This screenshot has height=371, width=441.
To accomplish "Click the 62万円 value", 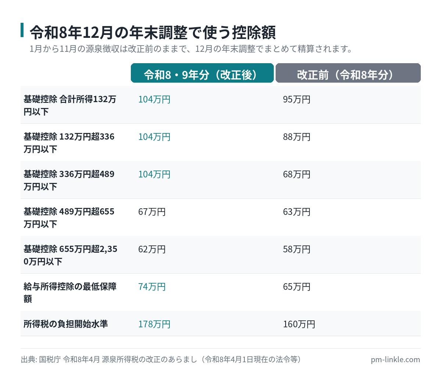I will (152, 249).
